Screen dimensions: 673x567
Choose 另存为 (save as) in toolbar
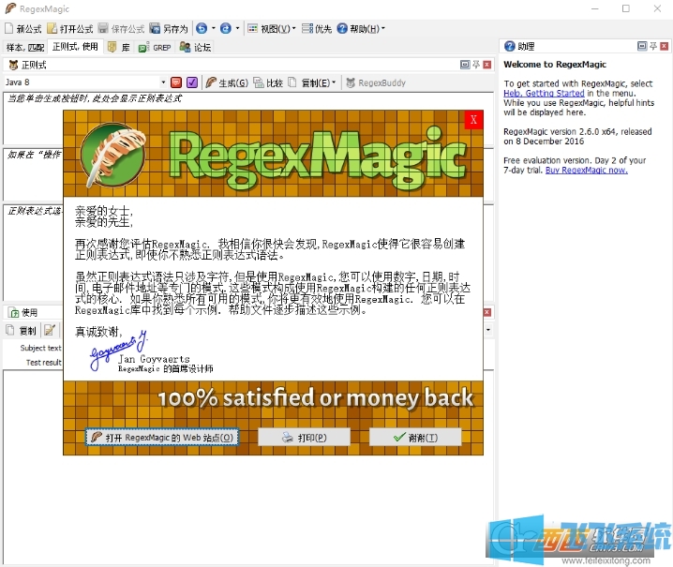click(169, 29)
